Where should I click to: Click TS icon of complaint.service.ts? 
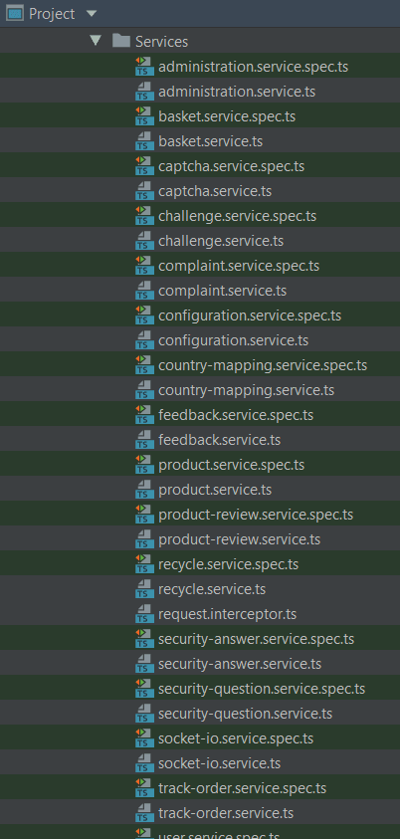pos(142,291)
